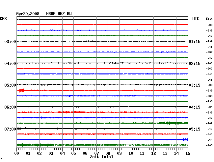Click minute tick label 09

click(x=119, y=153)
